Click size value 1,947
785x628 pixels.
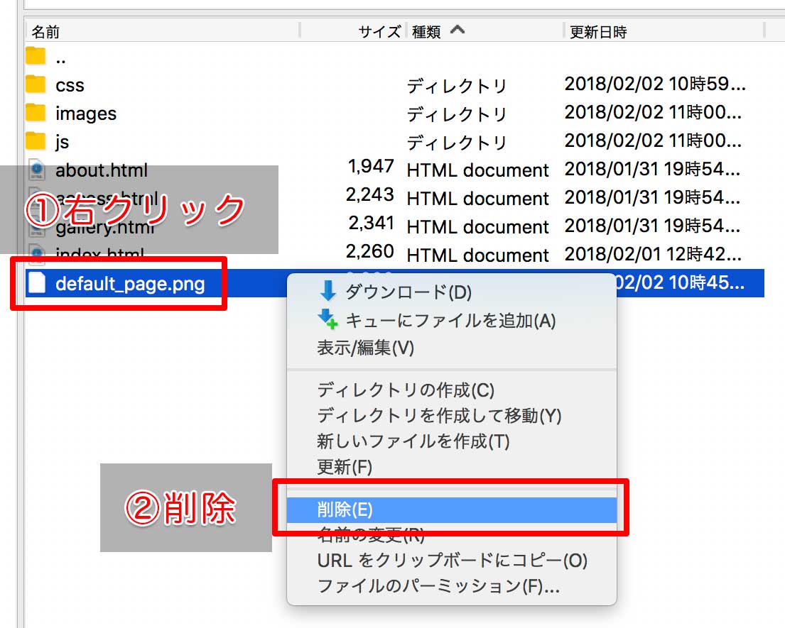(x=371, y=166)
